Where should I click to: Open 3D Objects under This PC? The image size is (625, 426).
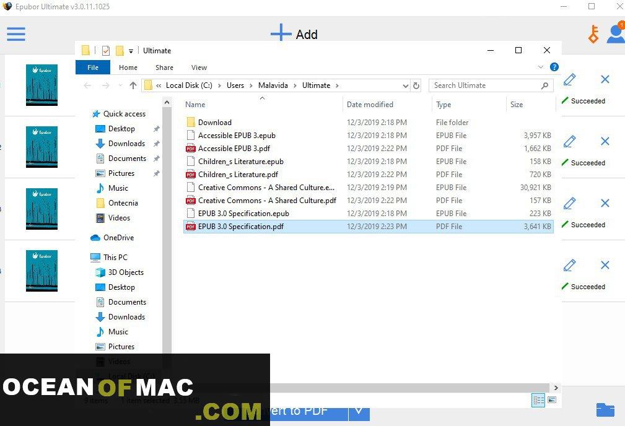pos(120,272)
